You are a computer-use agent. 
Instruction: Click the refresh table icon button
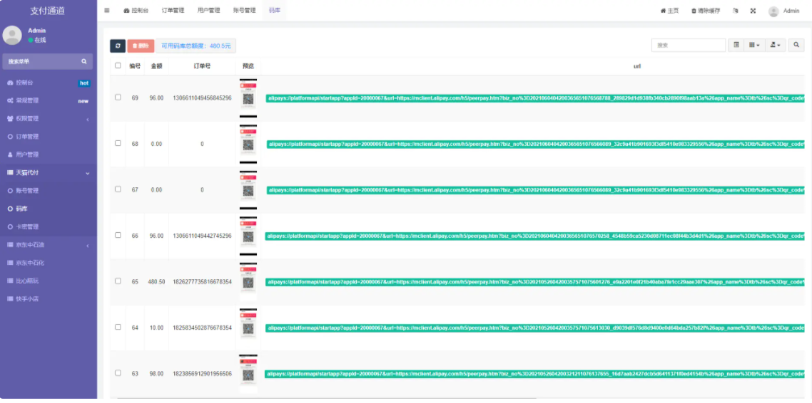coord(118,46)
